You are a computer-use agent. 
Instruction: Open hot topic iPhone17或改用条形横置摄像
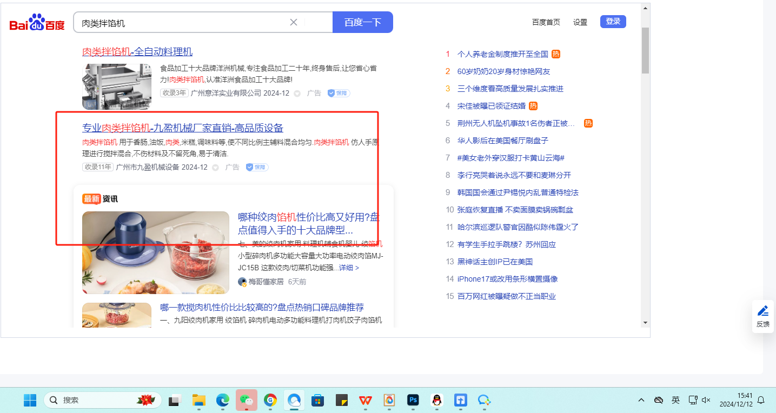508,279
